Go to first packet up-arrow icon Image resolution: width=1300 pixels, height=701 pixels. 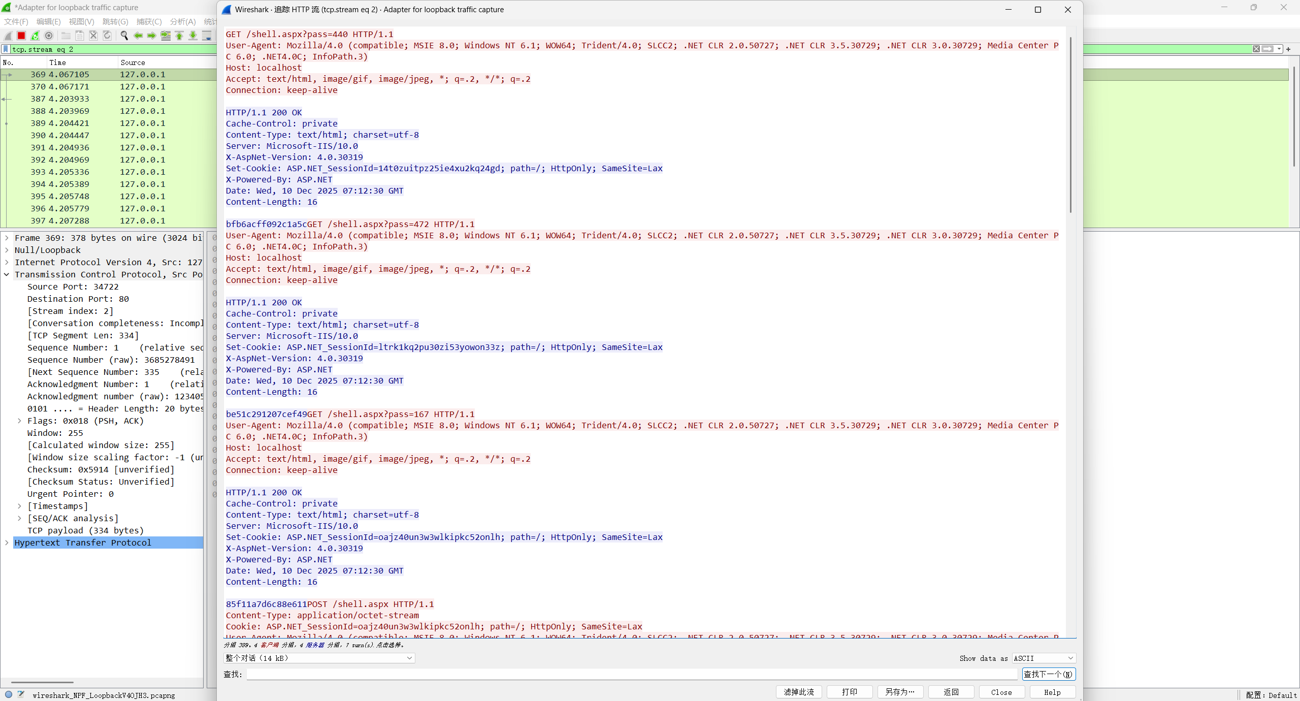pos(179,36)
